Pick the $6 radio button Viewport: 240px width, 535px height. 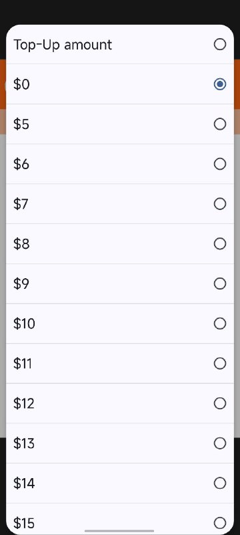click(x=220, y=164)
